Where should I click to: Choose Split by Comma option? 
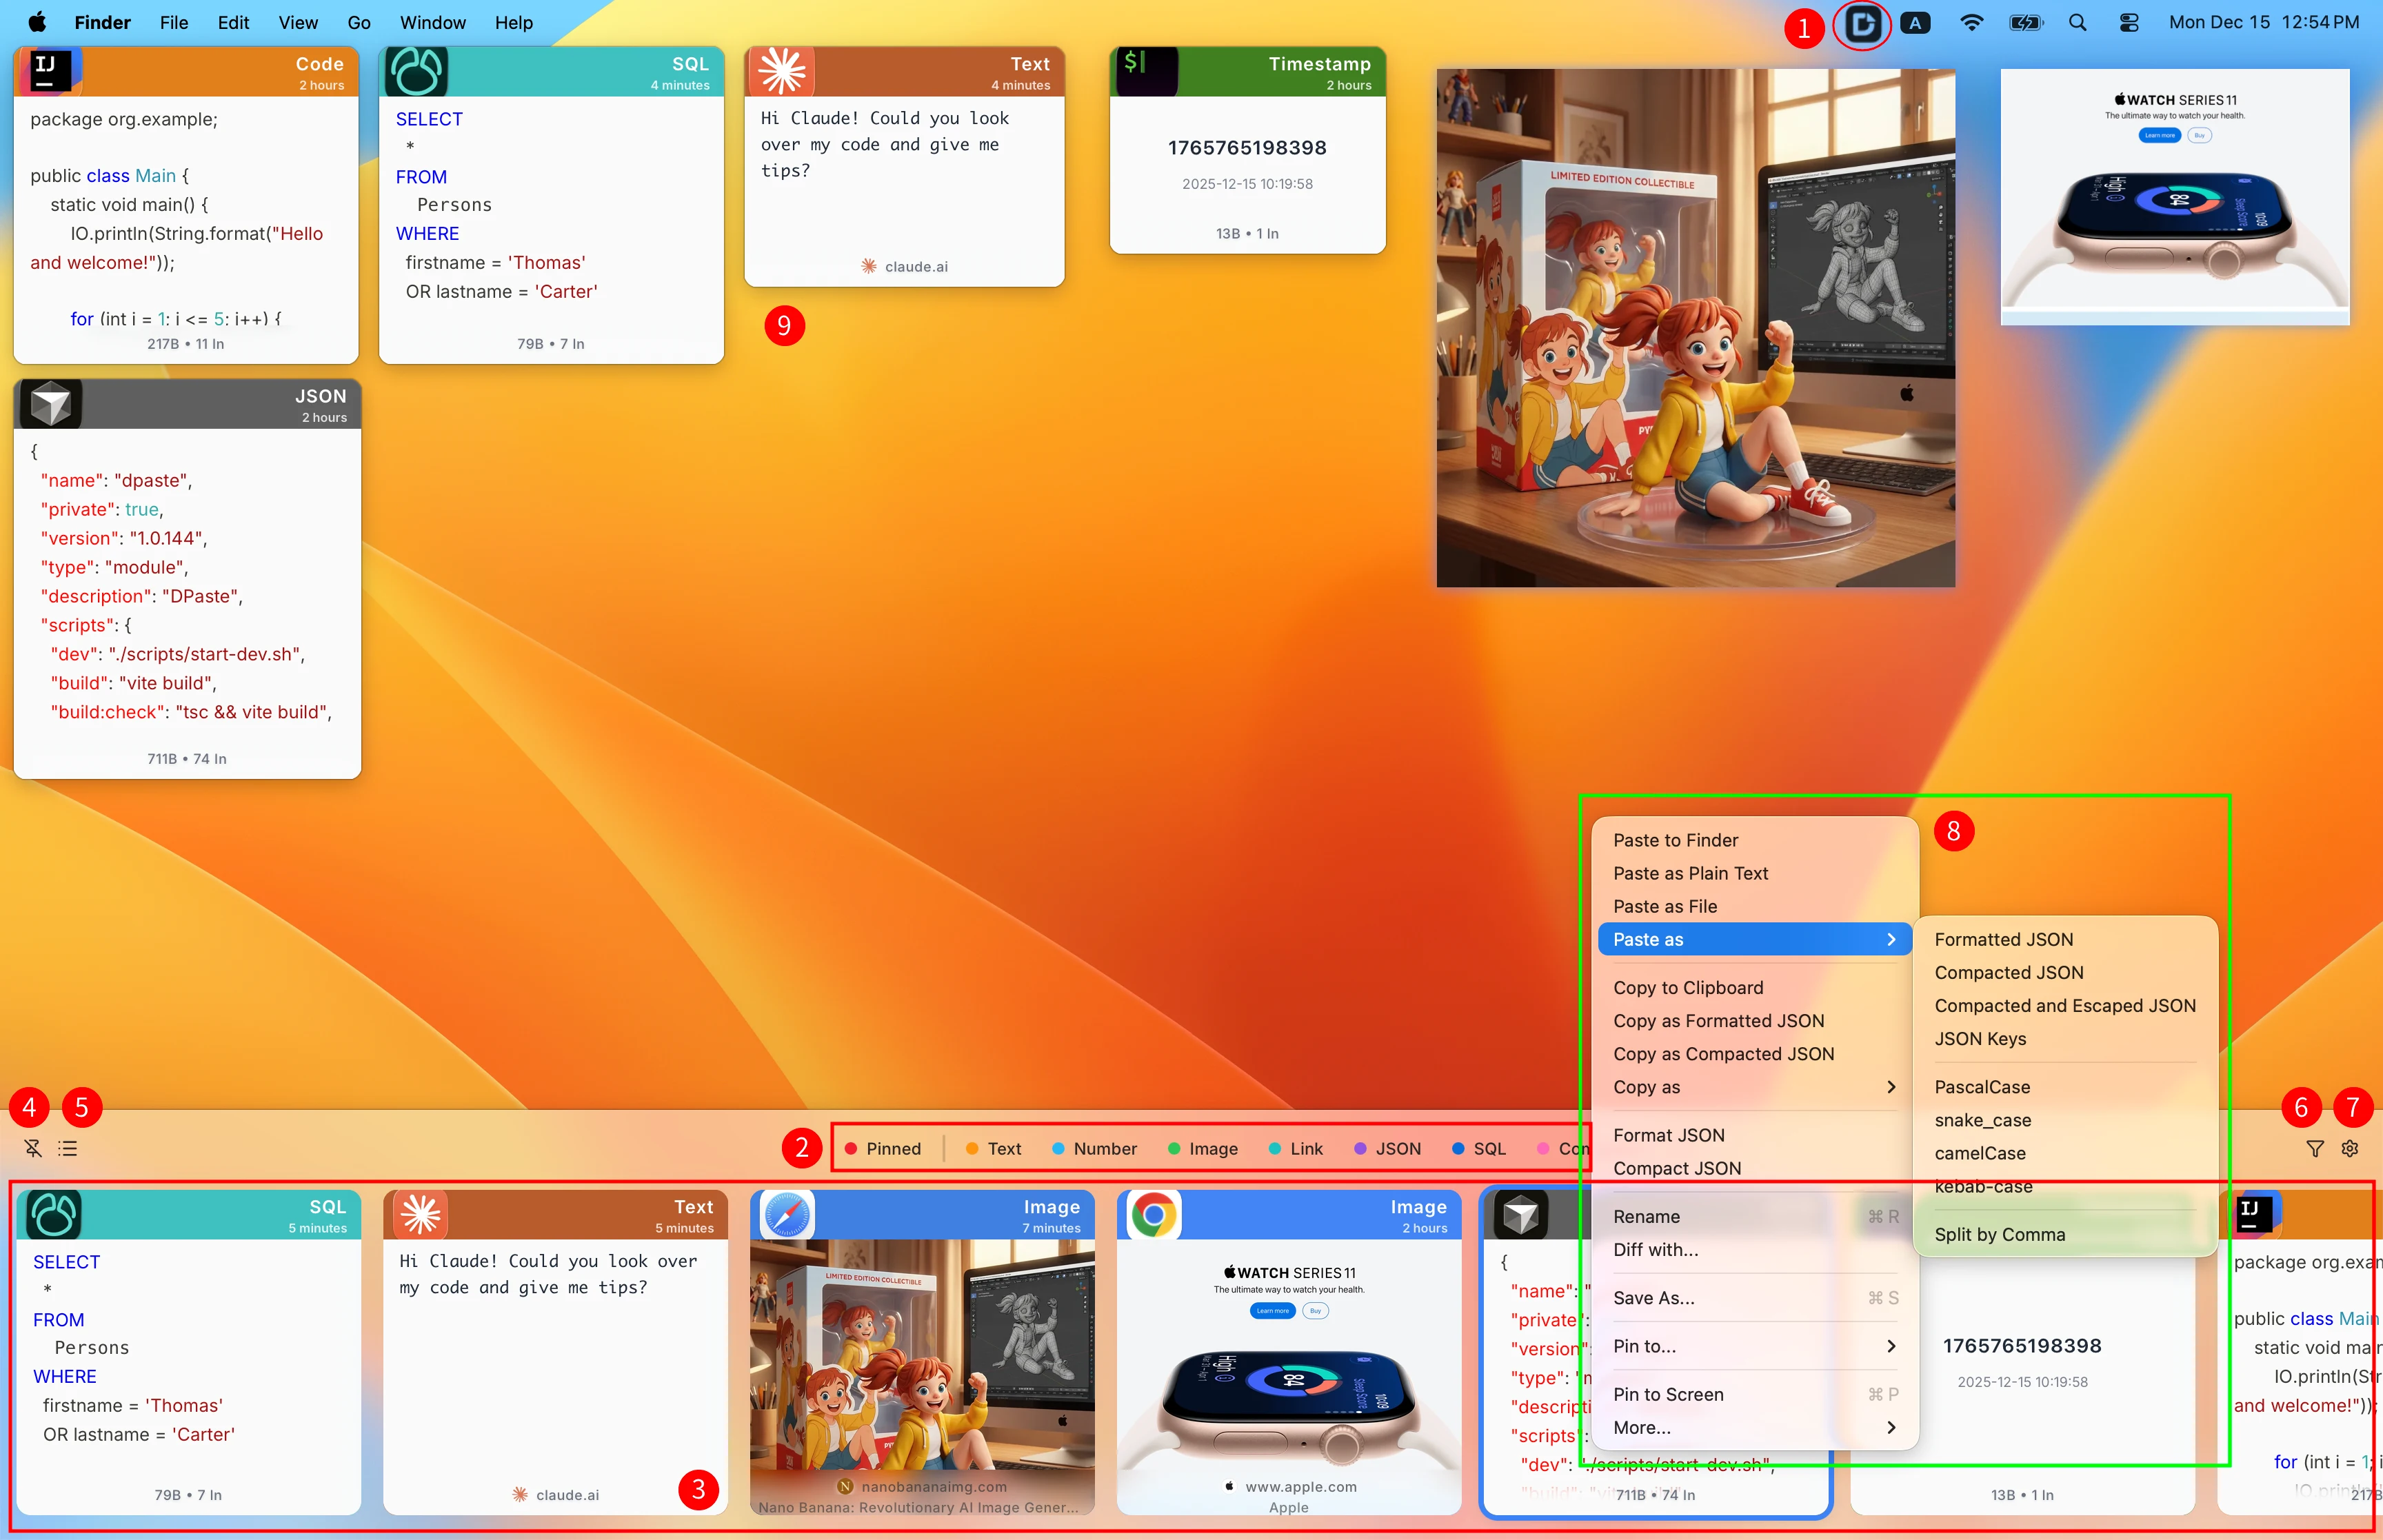point(1999,1234)
